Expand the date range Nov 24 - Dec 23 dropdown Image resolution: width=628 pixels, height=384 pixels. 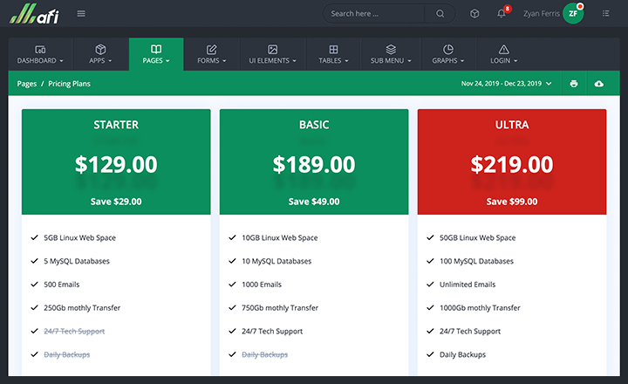coord(507,84)
